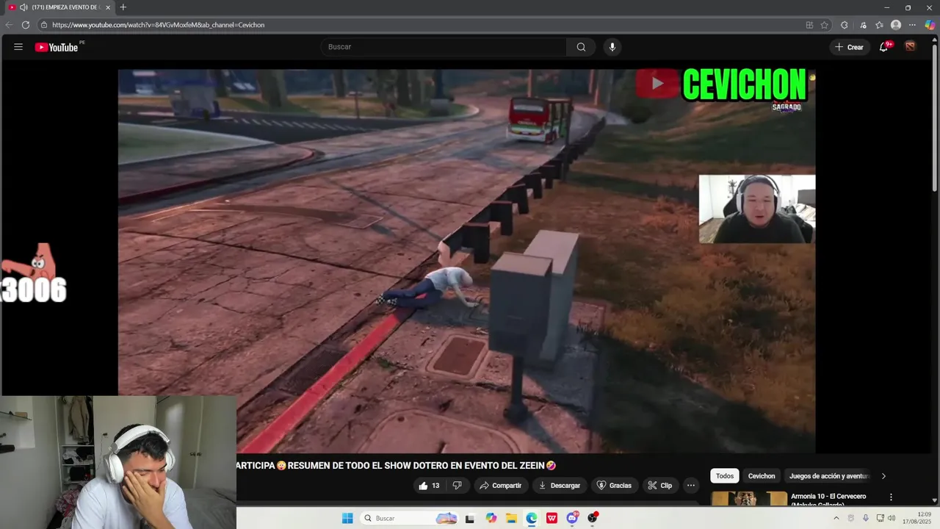This screenshot has height=529, width=940.
Task: Switch to the EMPIEZA EVENTO browser tab
Action: click(x=60, y=7)
